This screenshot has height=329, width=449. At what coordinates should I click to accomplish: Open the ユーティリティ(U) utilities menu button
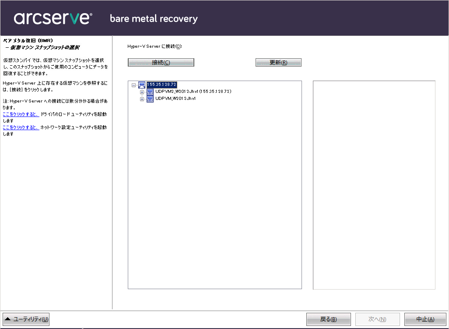(26, 319)
